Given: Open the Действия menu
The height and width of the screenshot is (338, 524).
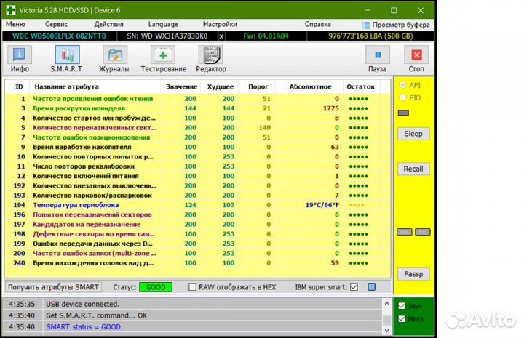Looking at the screenshot, I should (108, 25).
